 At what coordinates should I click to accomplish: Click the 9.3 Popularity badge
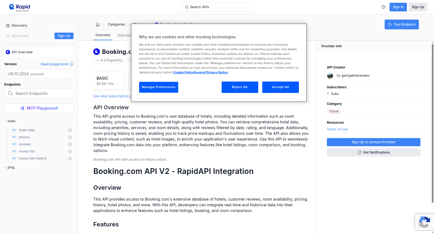click(x=109, y=60)
